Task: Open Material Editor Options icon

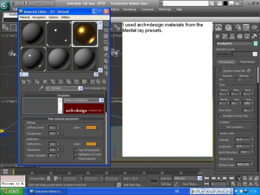Action: coord(106,61)
